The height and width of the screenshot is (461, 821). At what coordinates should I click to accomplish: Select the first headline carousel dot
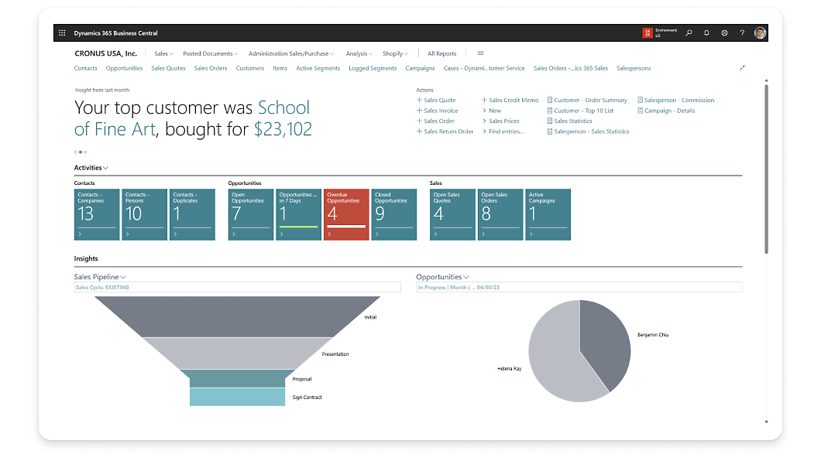coord(75,152)
